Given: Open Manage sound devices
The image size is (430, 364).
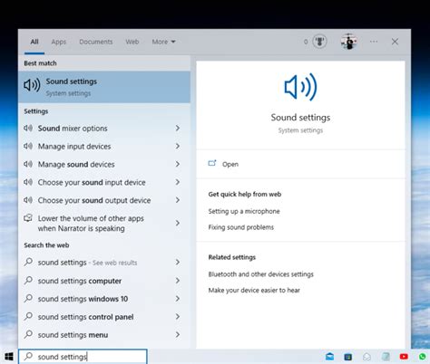Looking at the screenshot, I should (104, 164).
